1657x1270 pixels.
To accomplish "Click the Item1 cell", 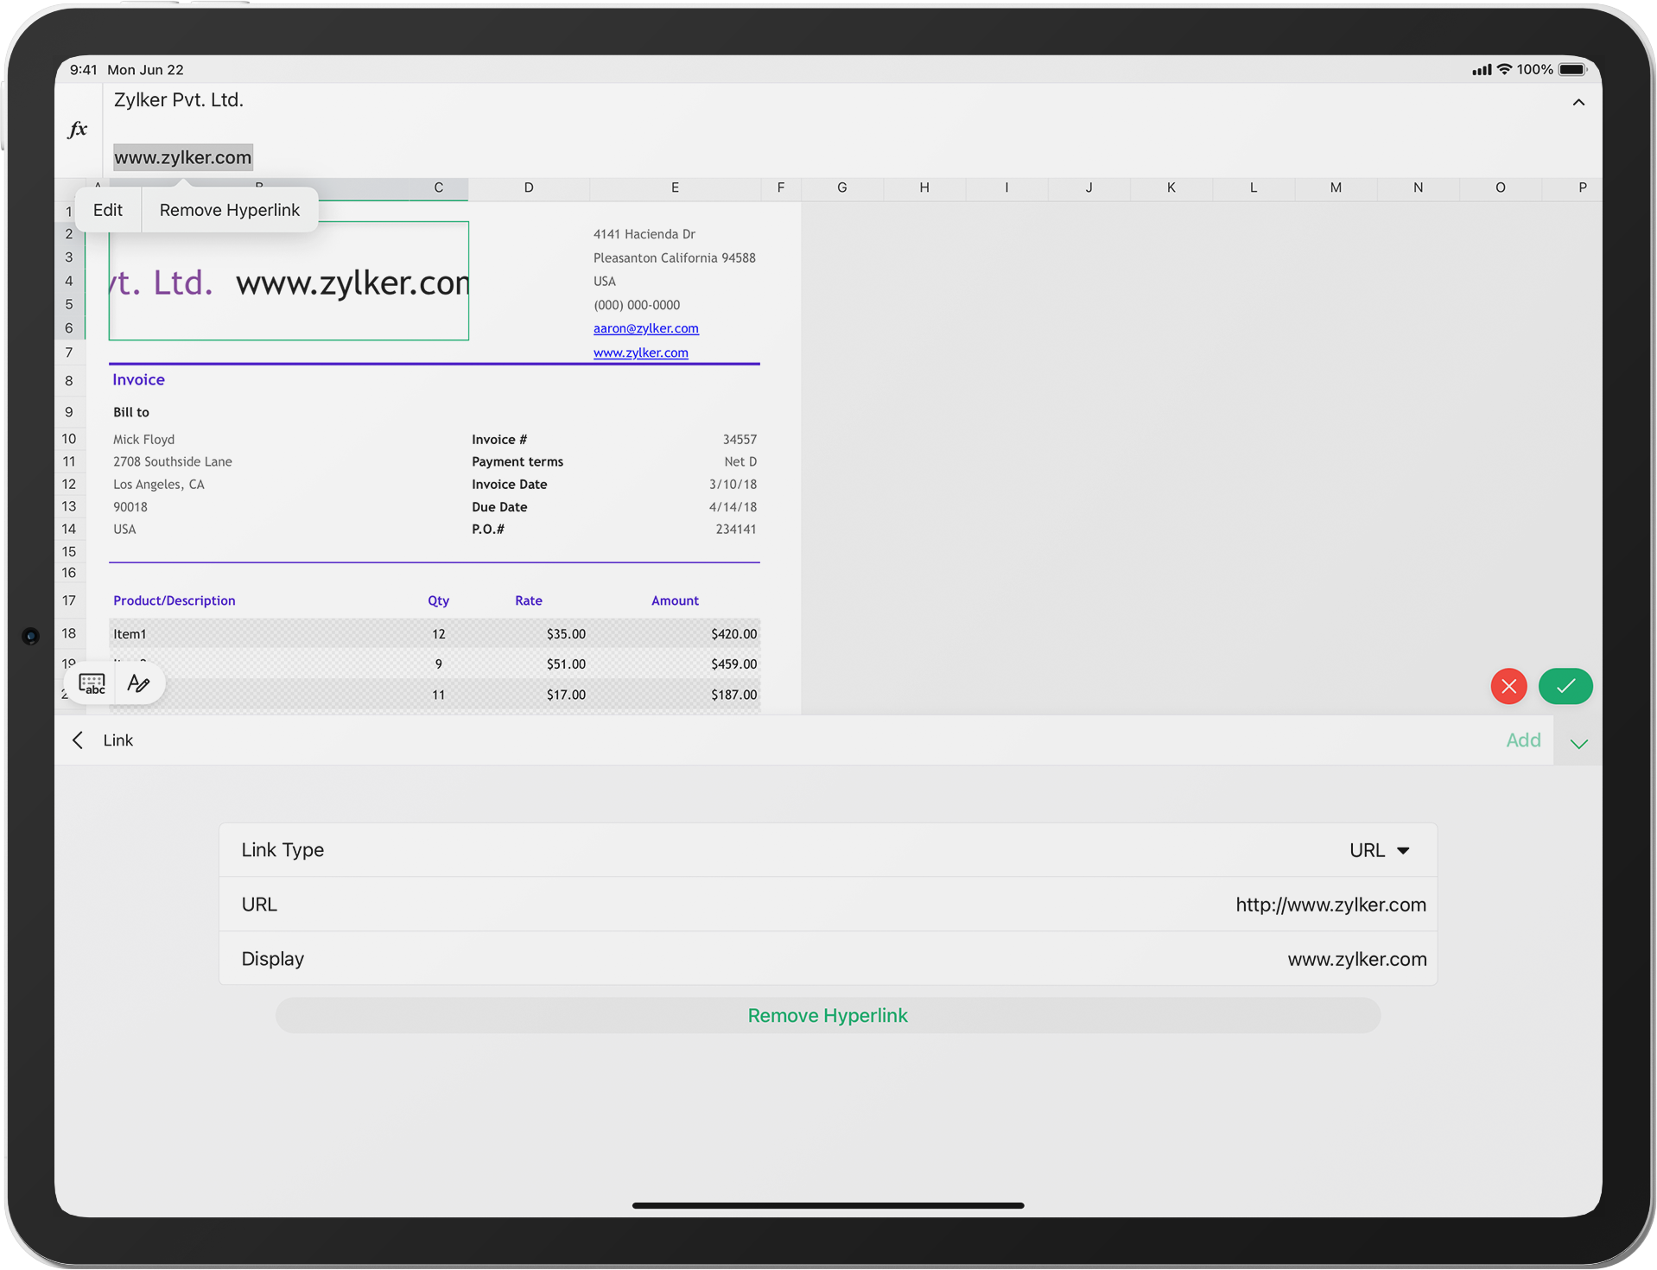I will coord(130,634).
